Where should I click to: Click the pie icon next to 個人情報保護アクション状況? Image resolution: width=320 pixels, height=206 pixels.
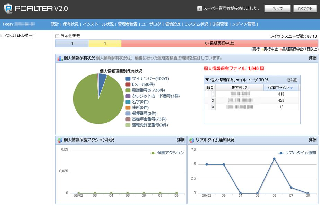point(60,140)
